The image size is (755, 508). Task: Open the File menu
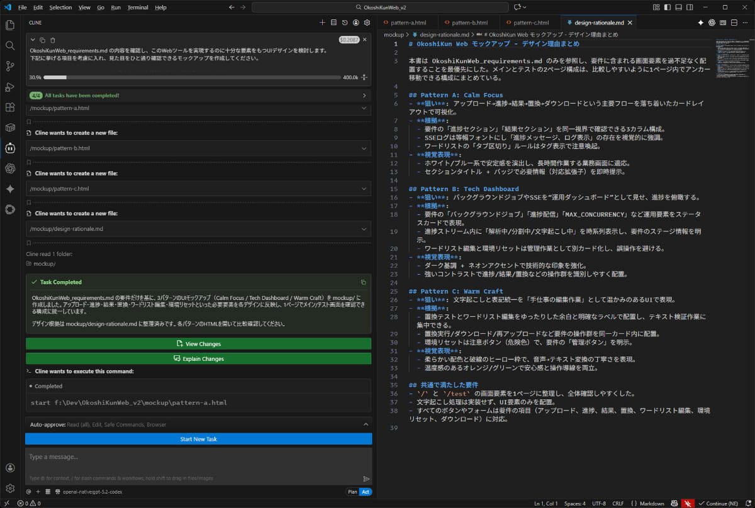point(23,8)
